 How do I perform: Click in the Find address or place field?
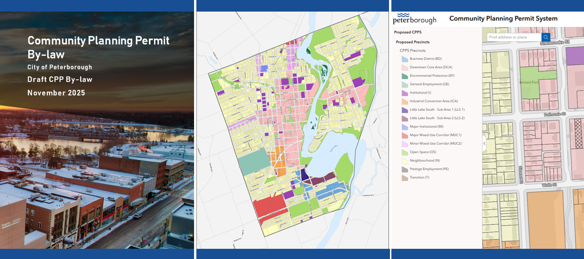(x=514, y=37)
